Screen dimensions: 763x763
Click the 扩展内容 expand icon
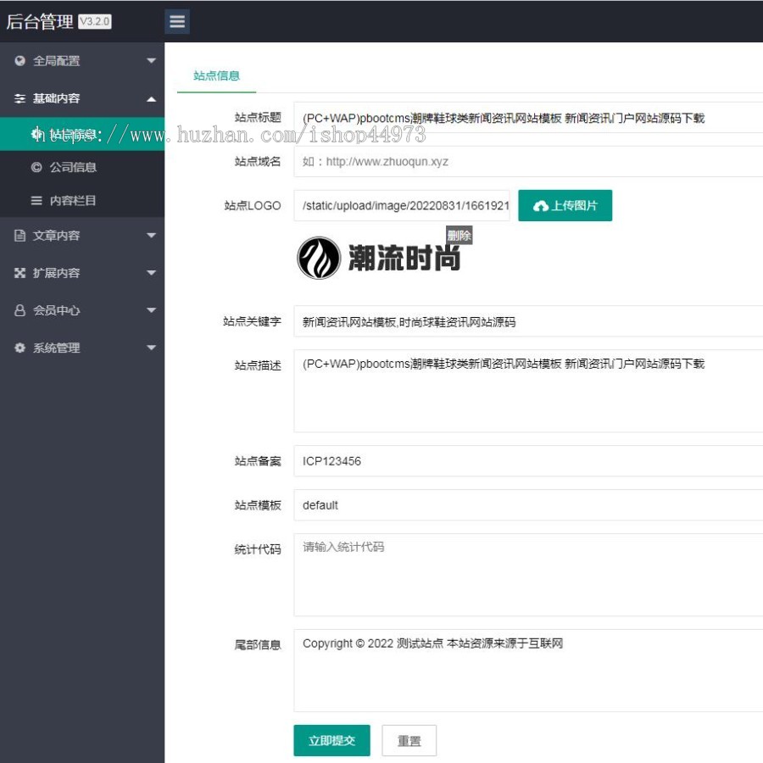[20, 273]
